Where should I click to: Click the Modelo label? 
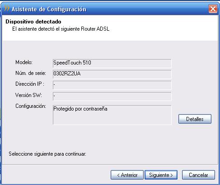(x=24, y=62)
